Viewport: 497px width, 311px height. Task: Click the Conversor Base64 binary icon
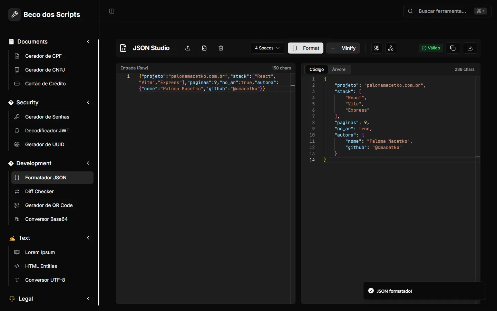click(17, 219)
